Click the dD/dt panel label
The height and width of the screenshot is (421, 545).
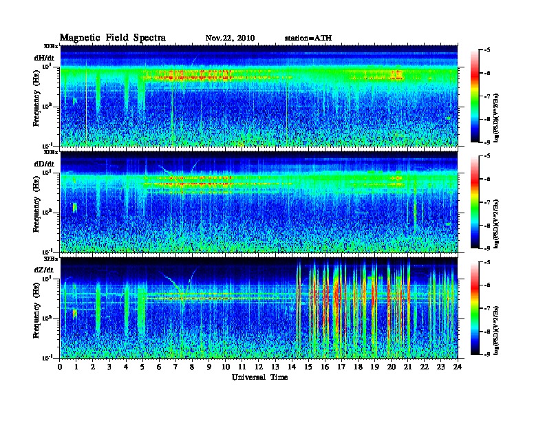(44, 164)
